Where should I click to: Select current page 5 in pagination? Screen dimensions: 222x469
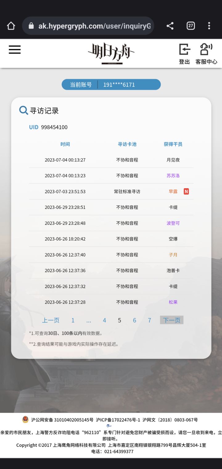point(119,320)
